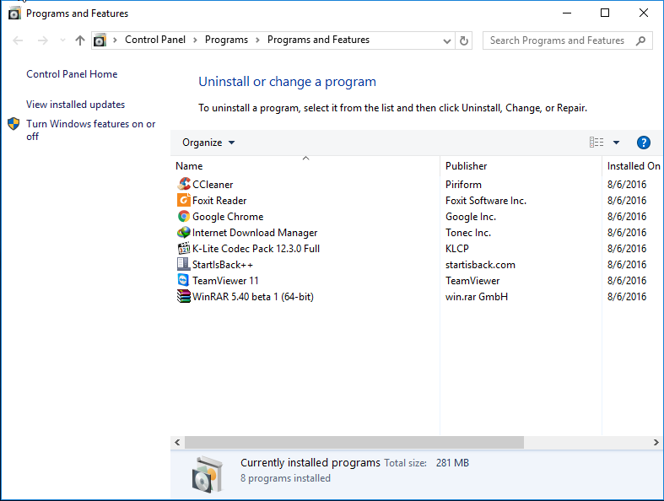Open Control Panel Home link
664x501 pixels.
tap(72, 74)
